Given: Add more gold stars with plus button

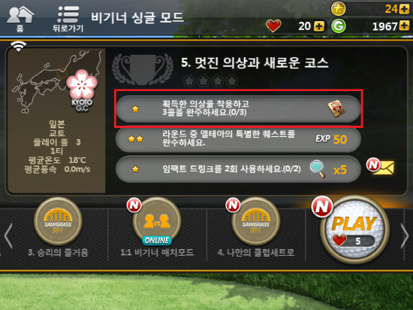Looking at the screenshot, I should pos(404,9).
